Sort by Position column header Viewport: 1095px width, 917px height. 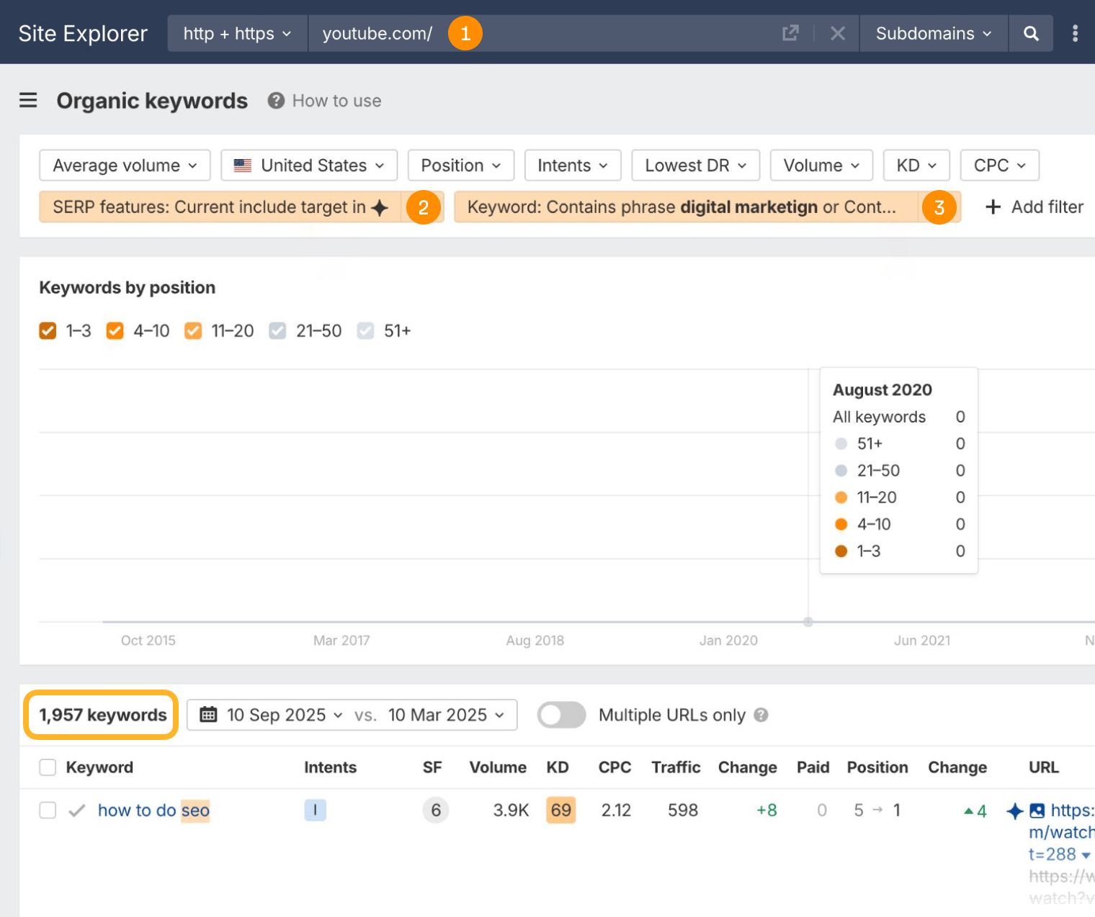tap(877, 767)
